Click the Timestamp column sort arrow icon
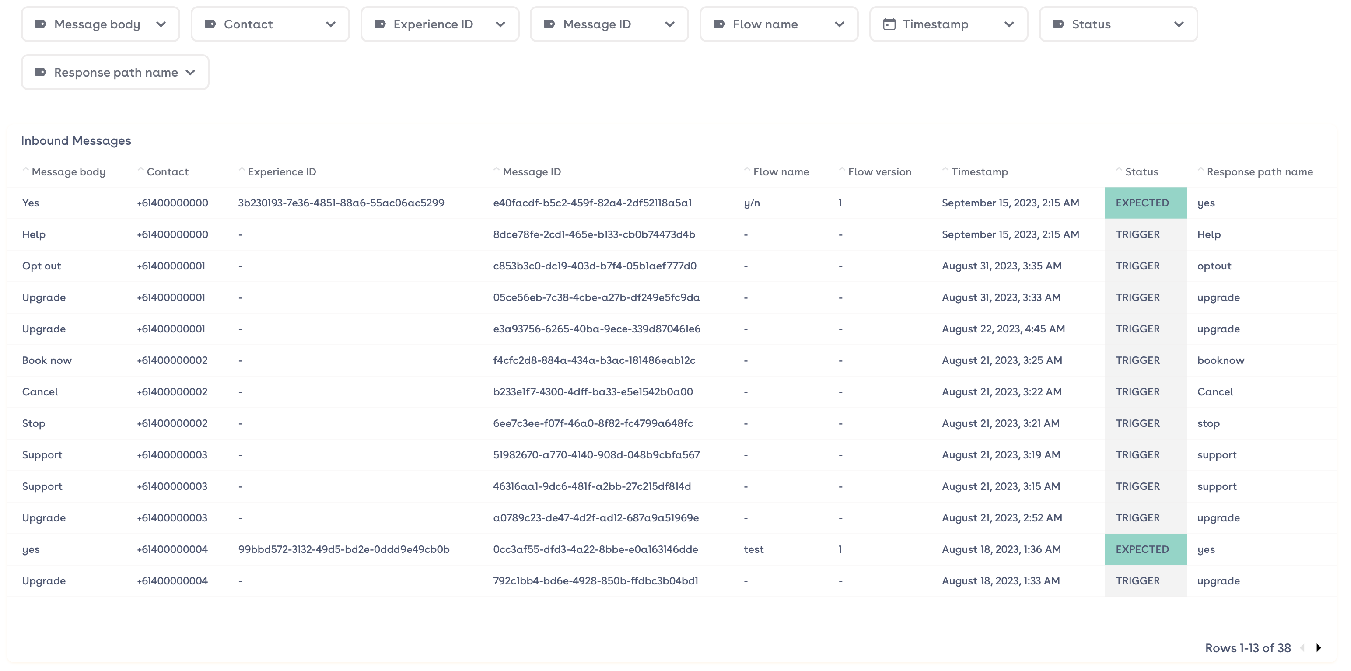 [x=945, y=169]
